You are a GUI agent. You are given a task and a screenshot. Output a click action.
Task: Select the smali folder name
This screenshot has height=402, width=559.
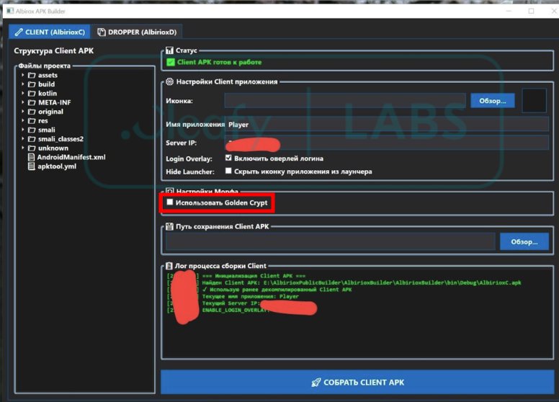point(46,130)
